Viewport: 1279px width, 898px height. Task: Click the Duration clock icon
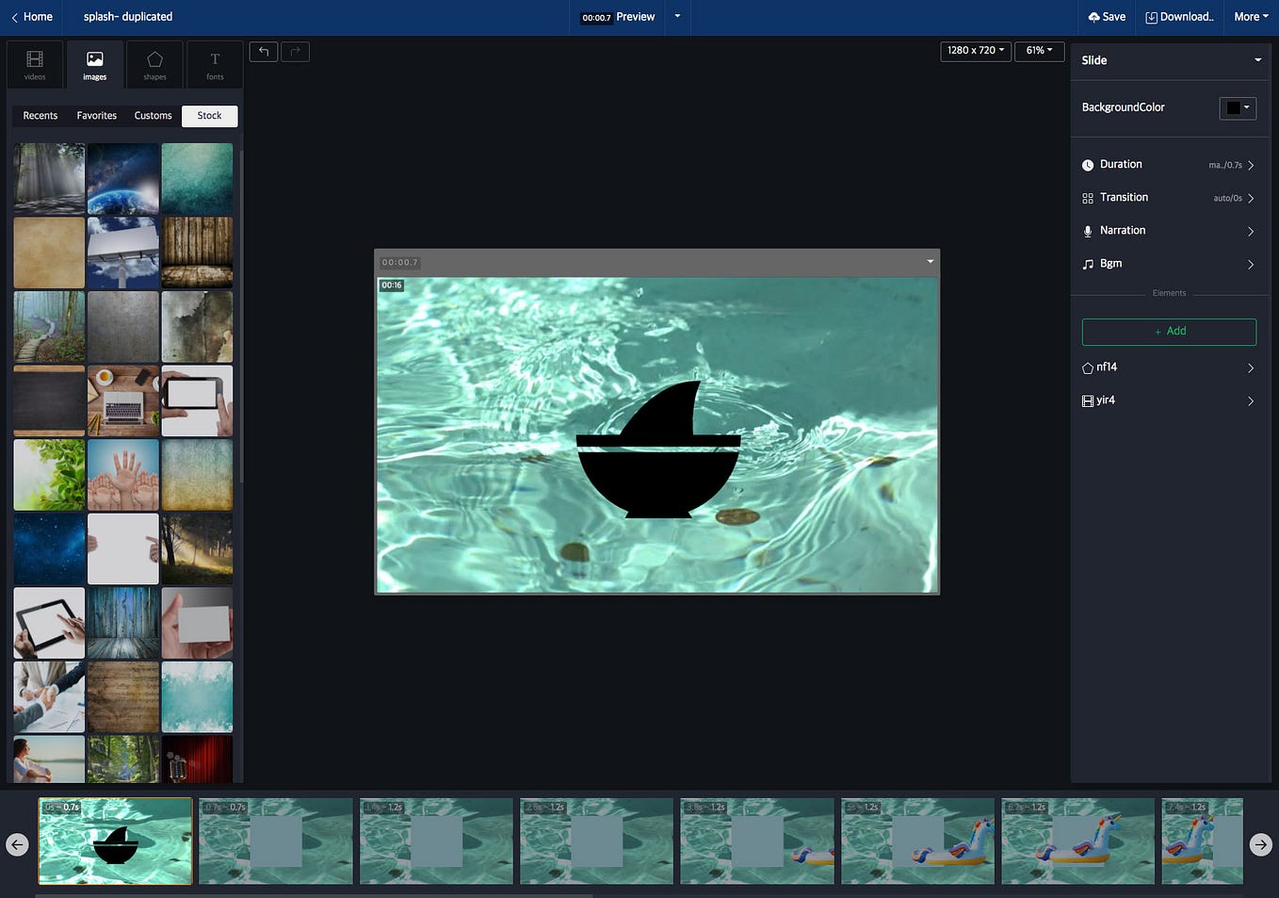pos(1088,165)
